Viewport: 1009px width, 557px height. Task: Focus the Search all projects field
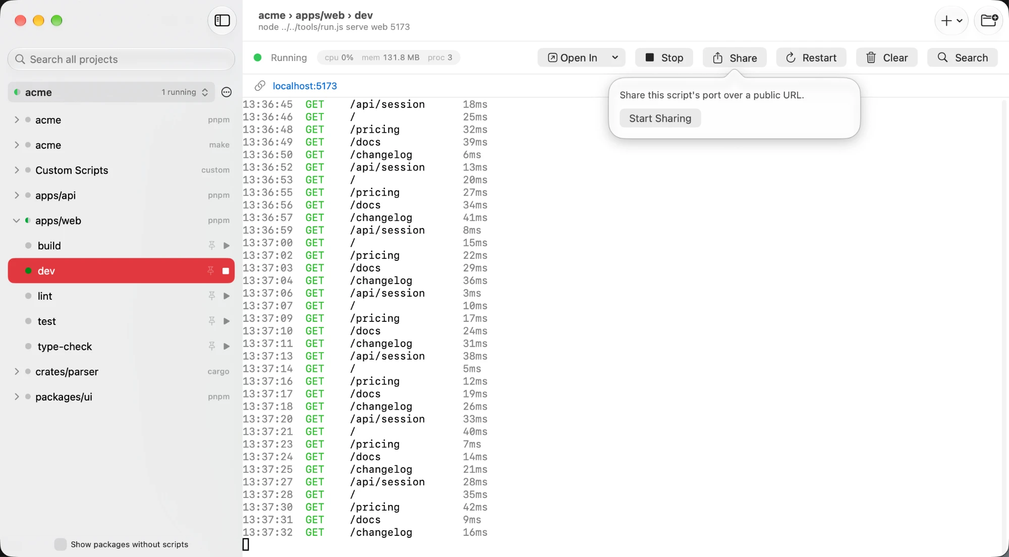click(121, 59)
